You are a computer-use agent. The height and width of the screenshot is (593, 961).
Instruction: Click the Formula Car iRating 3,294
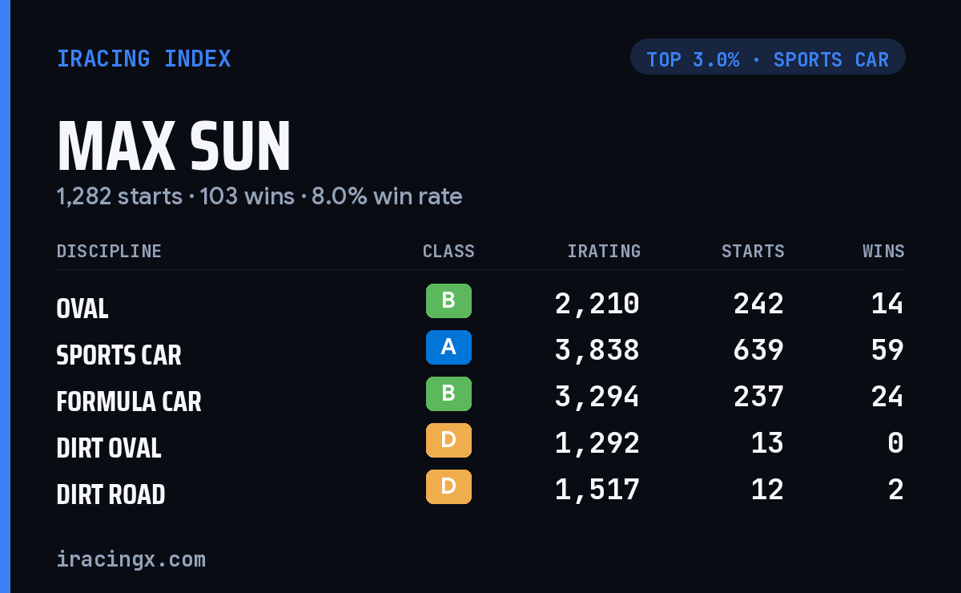pyautogui.click(x=597, y=397)
